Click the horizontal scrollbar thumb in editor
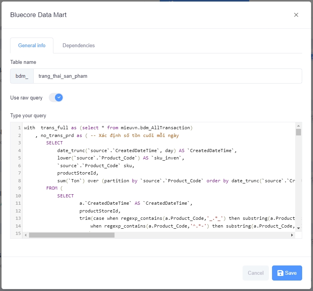Screen dimensions: 313x291 (72, 235)
